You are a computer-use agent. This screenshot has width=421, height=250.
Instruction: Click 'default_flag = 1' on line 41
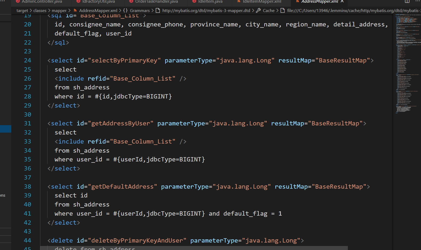click(253, 214)
